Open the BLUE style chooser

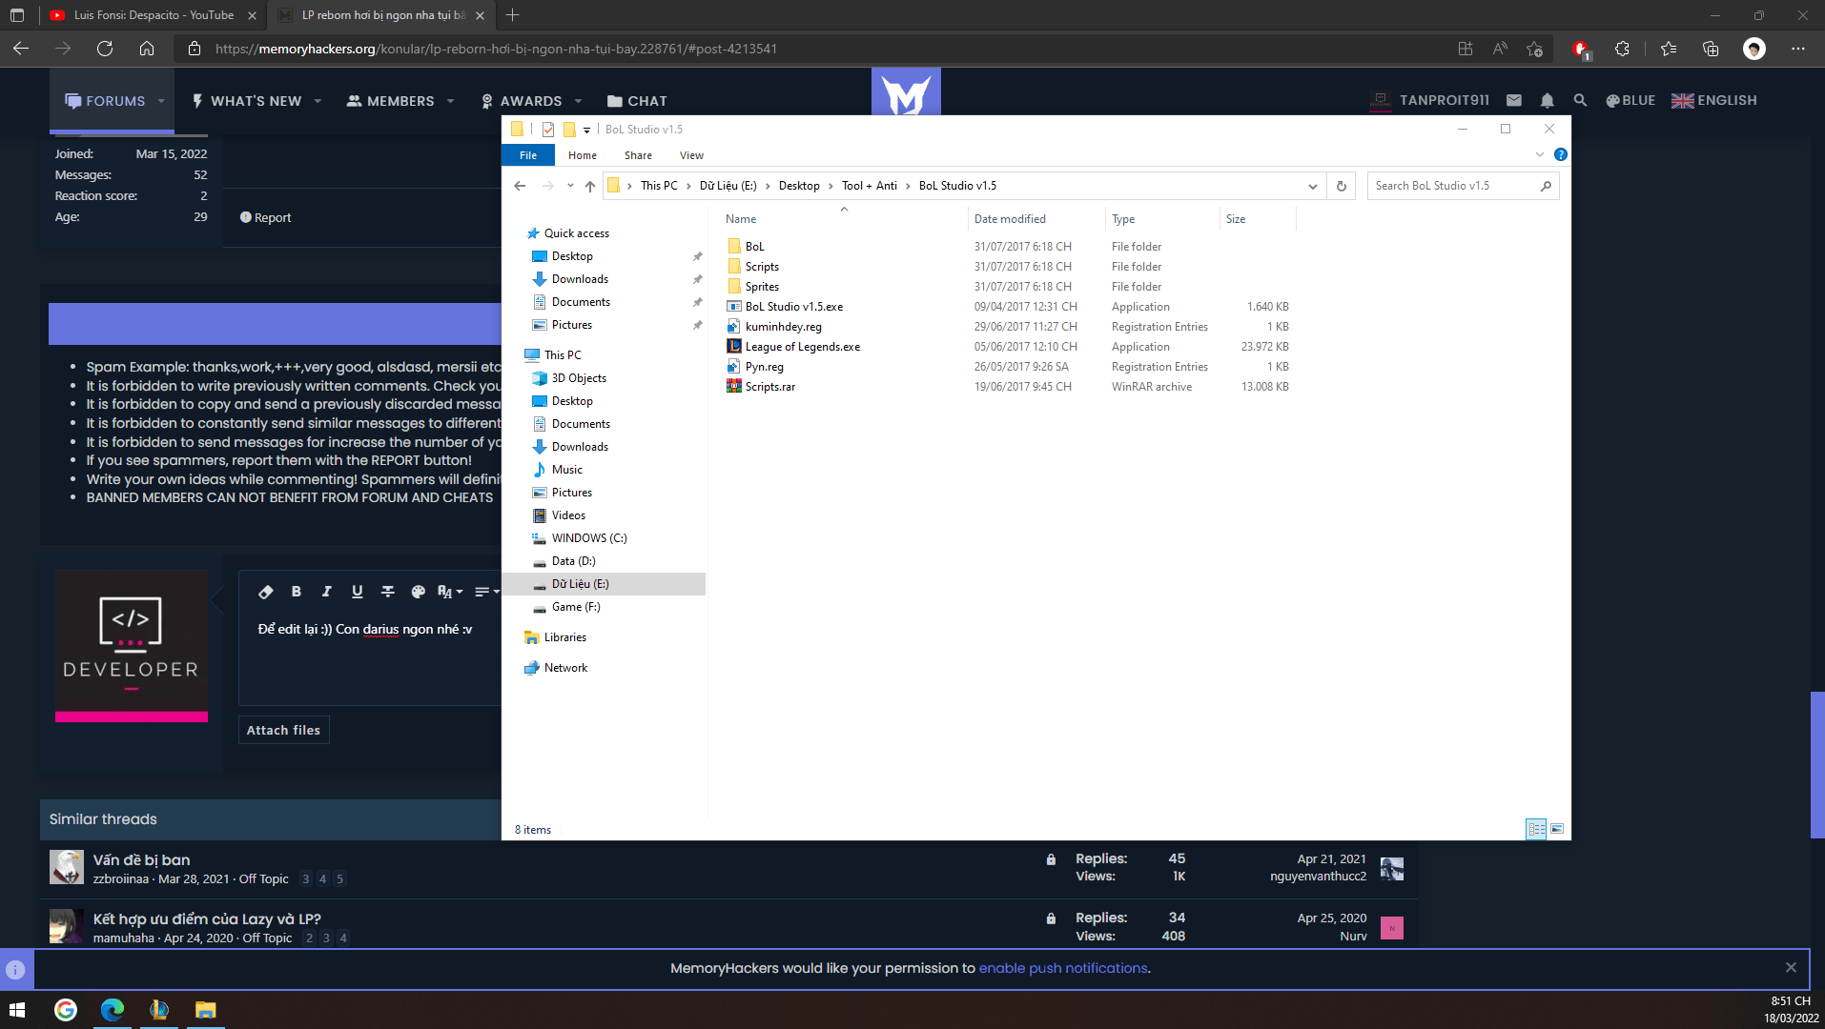coord(1630,100)
